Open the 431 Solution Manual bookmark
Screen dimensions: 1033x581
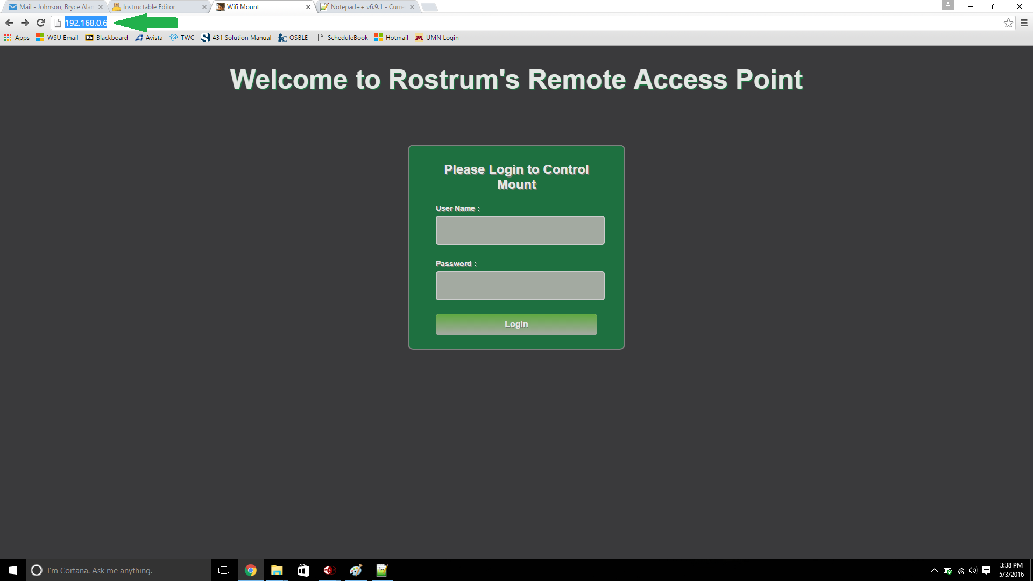point(236,38)
